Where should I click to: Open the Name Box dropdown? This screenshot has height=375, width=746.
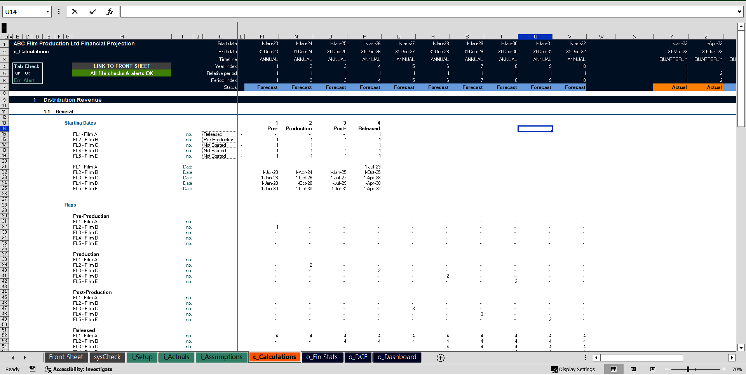(47, 12)
